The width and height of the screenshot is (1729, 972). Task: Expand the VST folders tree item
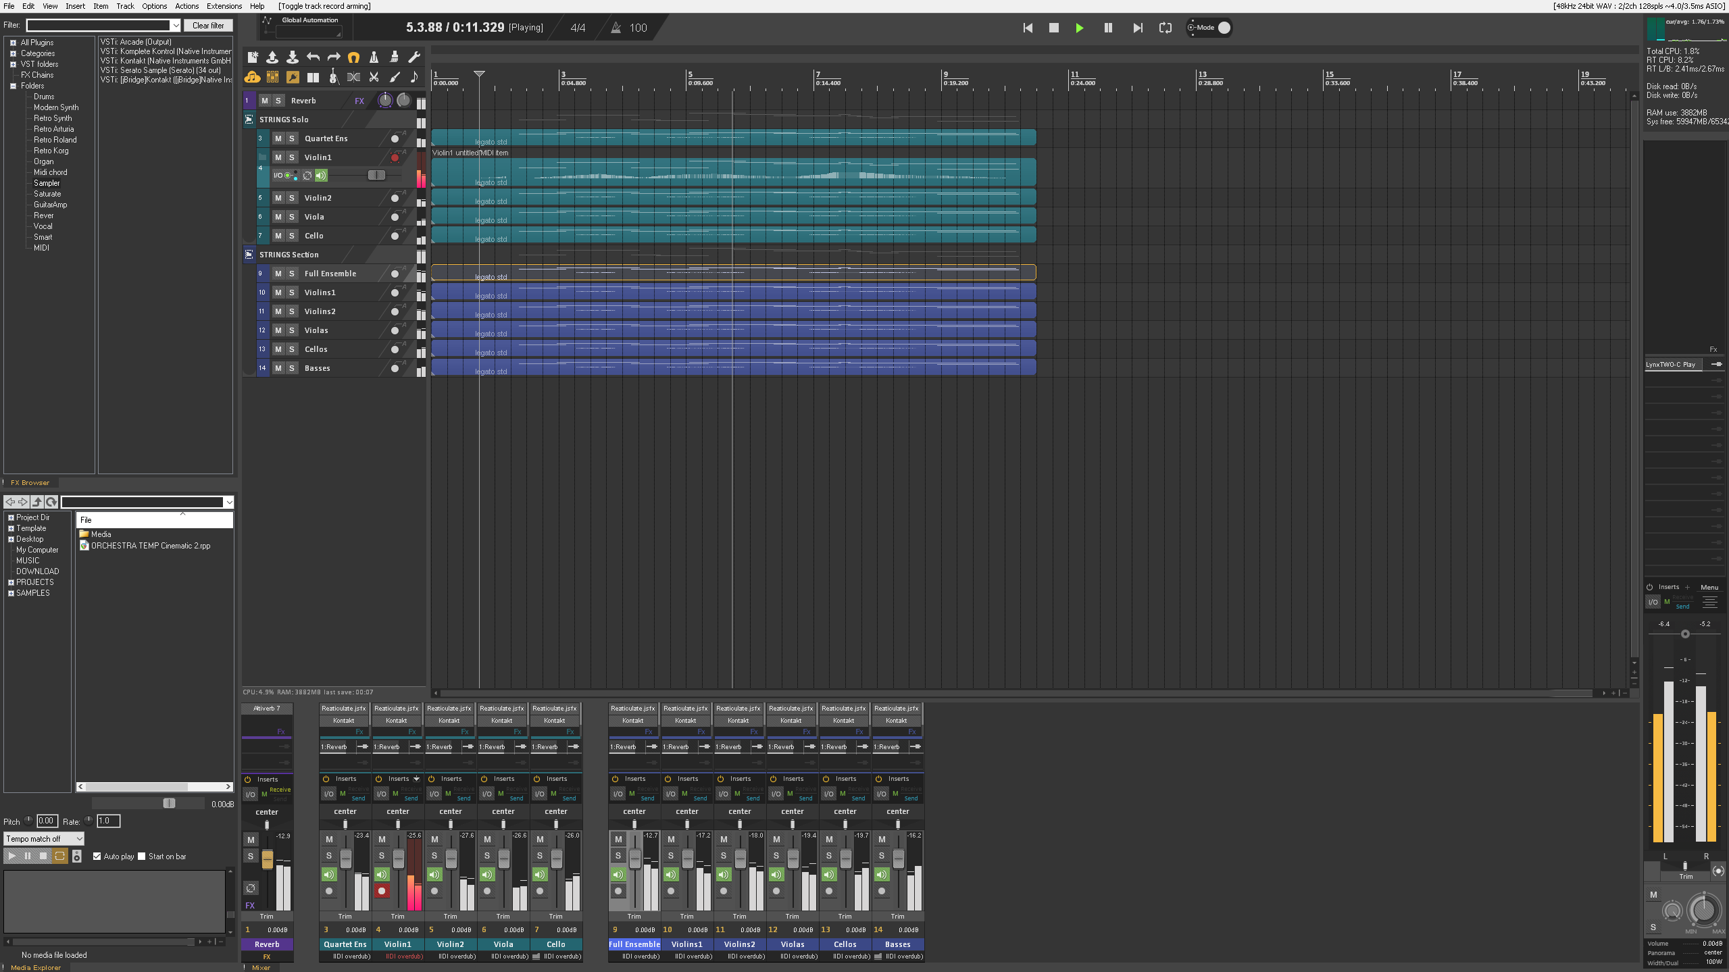[x=13, y=64]
